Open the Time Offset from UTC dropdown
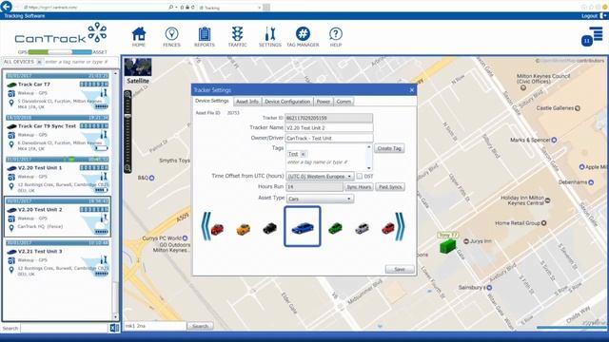Screen dimensions: 609x342 click(320, 177)
